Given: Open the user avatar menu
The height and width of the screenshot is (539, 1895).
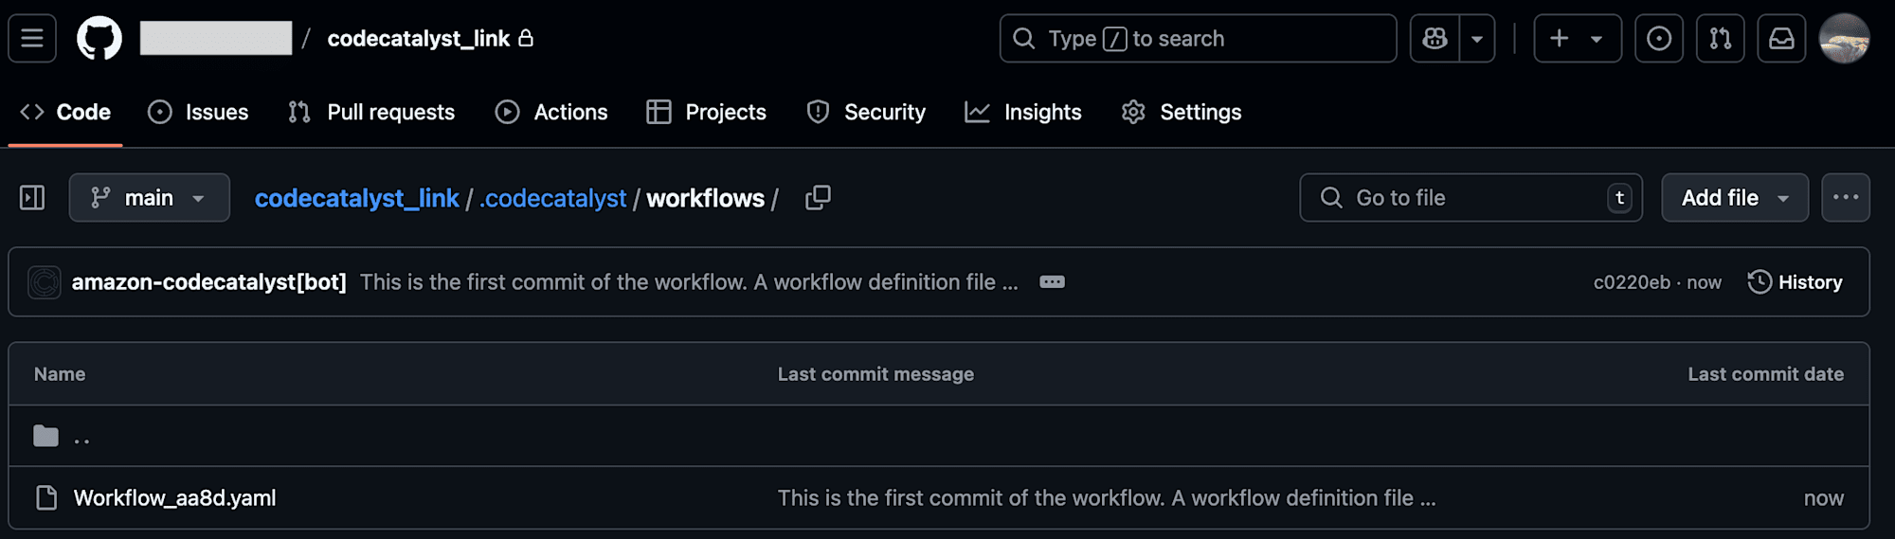Looking at the screenshot, I should click(x=1844, y=39).
